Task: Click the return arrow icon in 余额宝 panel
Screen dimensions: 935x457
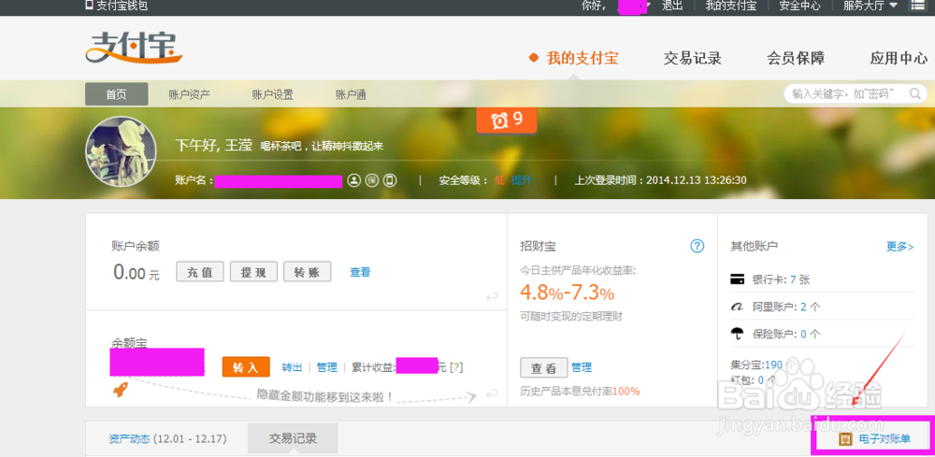Action: tap(492, 393)
